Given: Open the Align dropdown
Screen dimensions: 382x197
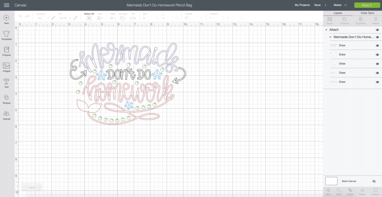Looking at the screenshot, I should click(x=113, y=18).
